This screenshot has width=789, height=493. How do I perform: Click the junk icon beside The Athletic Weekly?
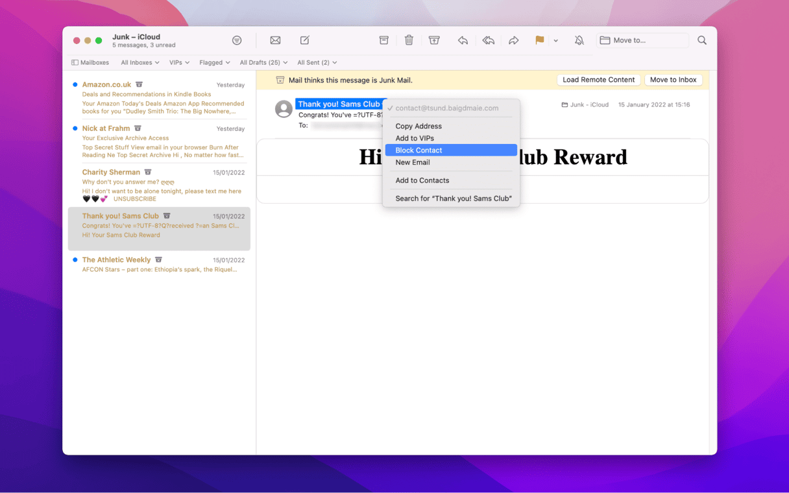coord(158,259)
